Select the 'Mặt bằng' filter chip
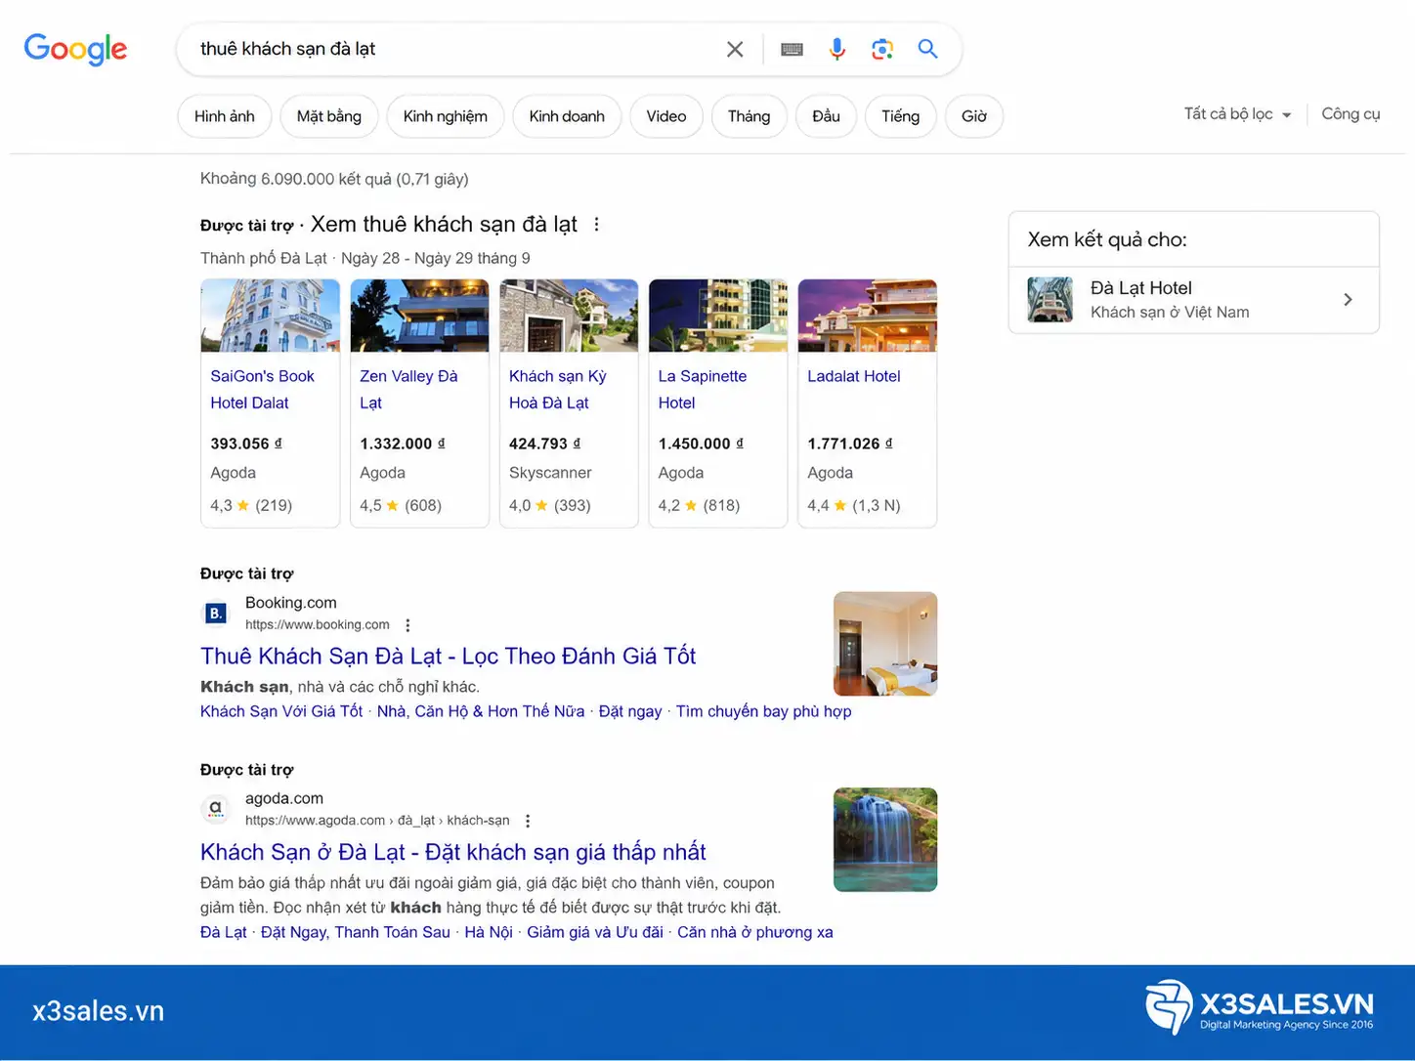Screen dimensions: 1415x1061 click(329, 116)
